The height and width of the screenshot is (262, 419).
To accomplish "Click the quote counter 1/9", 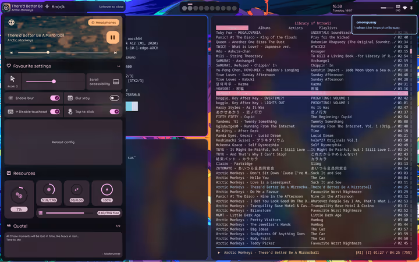I will tap(118, 226).
